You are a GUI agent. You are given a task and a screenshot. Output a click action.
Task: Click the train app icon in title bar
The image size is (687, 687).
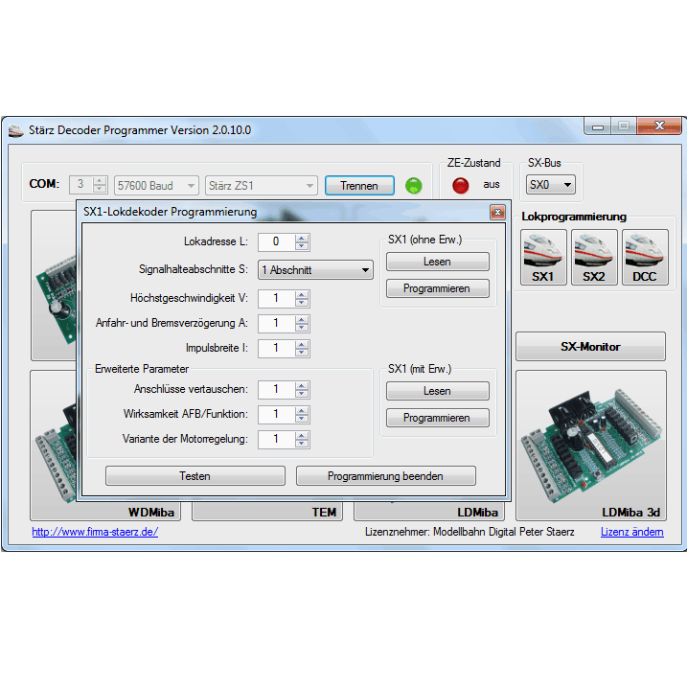click(x=15, y=130)
